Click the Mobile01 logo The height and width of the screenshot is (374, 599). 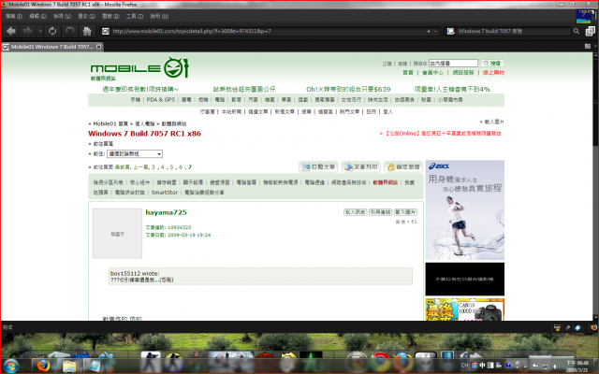pos(139,68)
